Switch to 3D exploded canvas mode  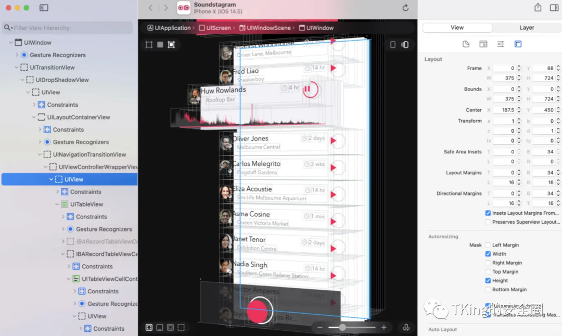405,44
